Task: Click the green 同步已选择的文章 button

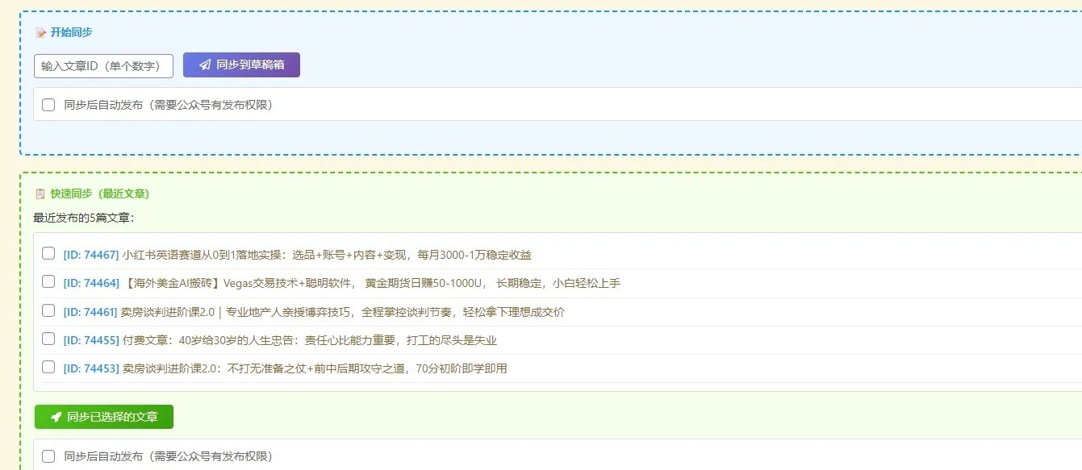Action: pyautogui.click(x=103, y=417)
